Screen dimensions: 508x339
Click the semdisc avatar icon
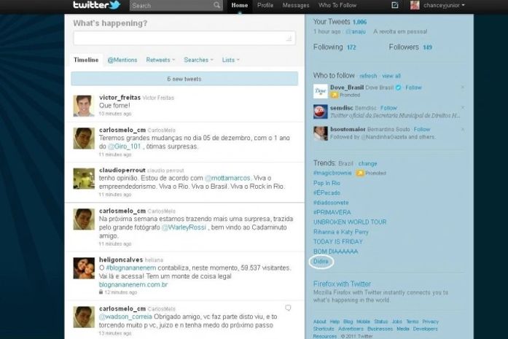320,111
